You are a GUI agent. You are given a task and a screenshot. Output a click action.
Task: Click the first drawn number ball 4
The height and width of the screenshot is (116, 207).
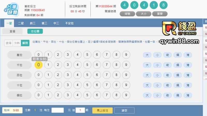[x=125, y=5]
